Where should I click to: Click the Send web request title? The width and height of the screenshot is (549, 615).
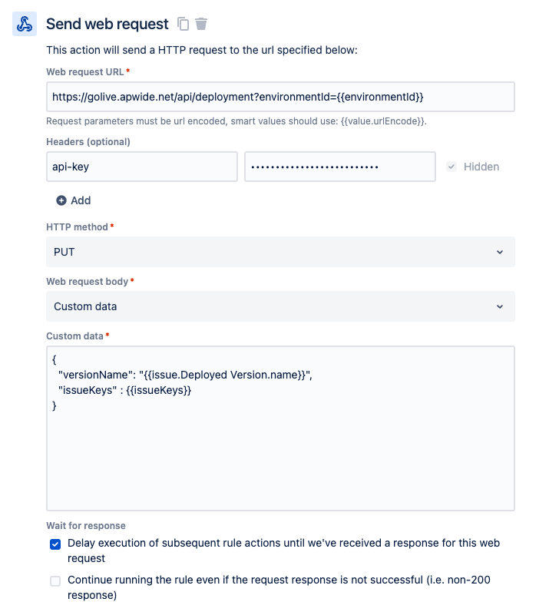click(x=107, y=24)
